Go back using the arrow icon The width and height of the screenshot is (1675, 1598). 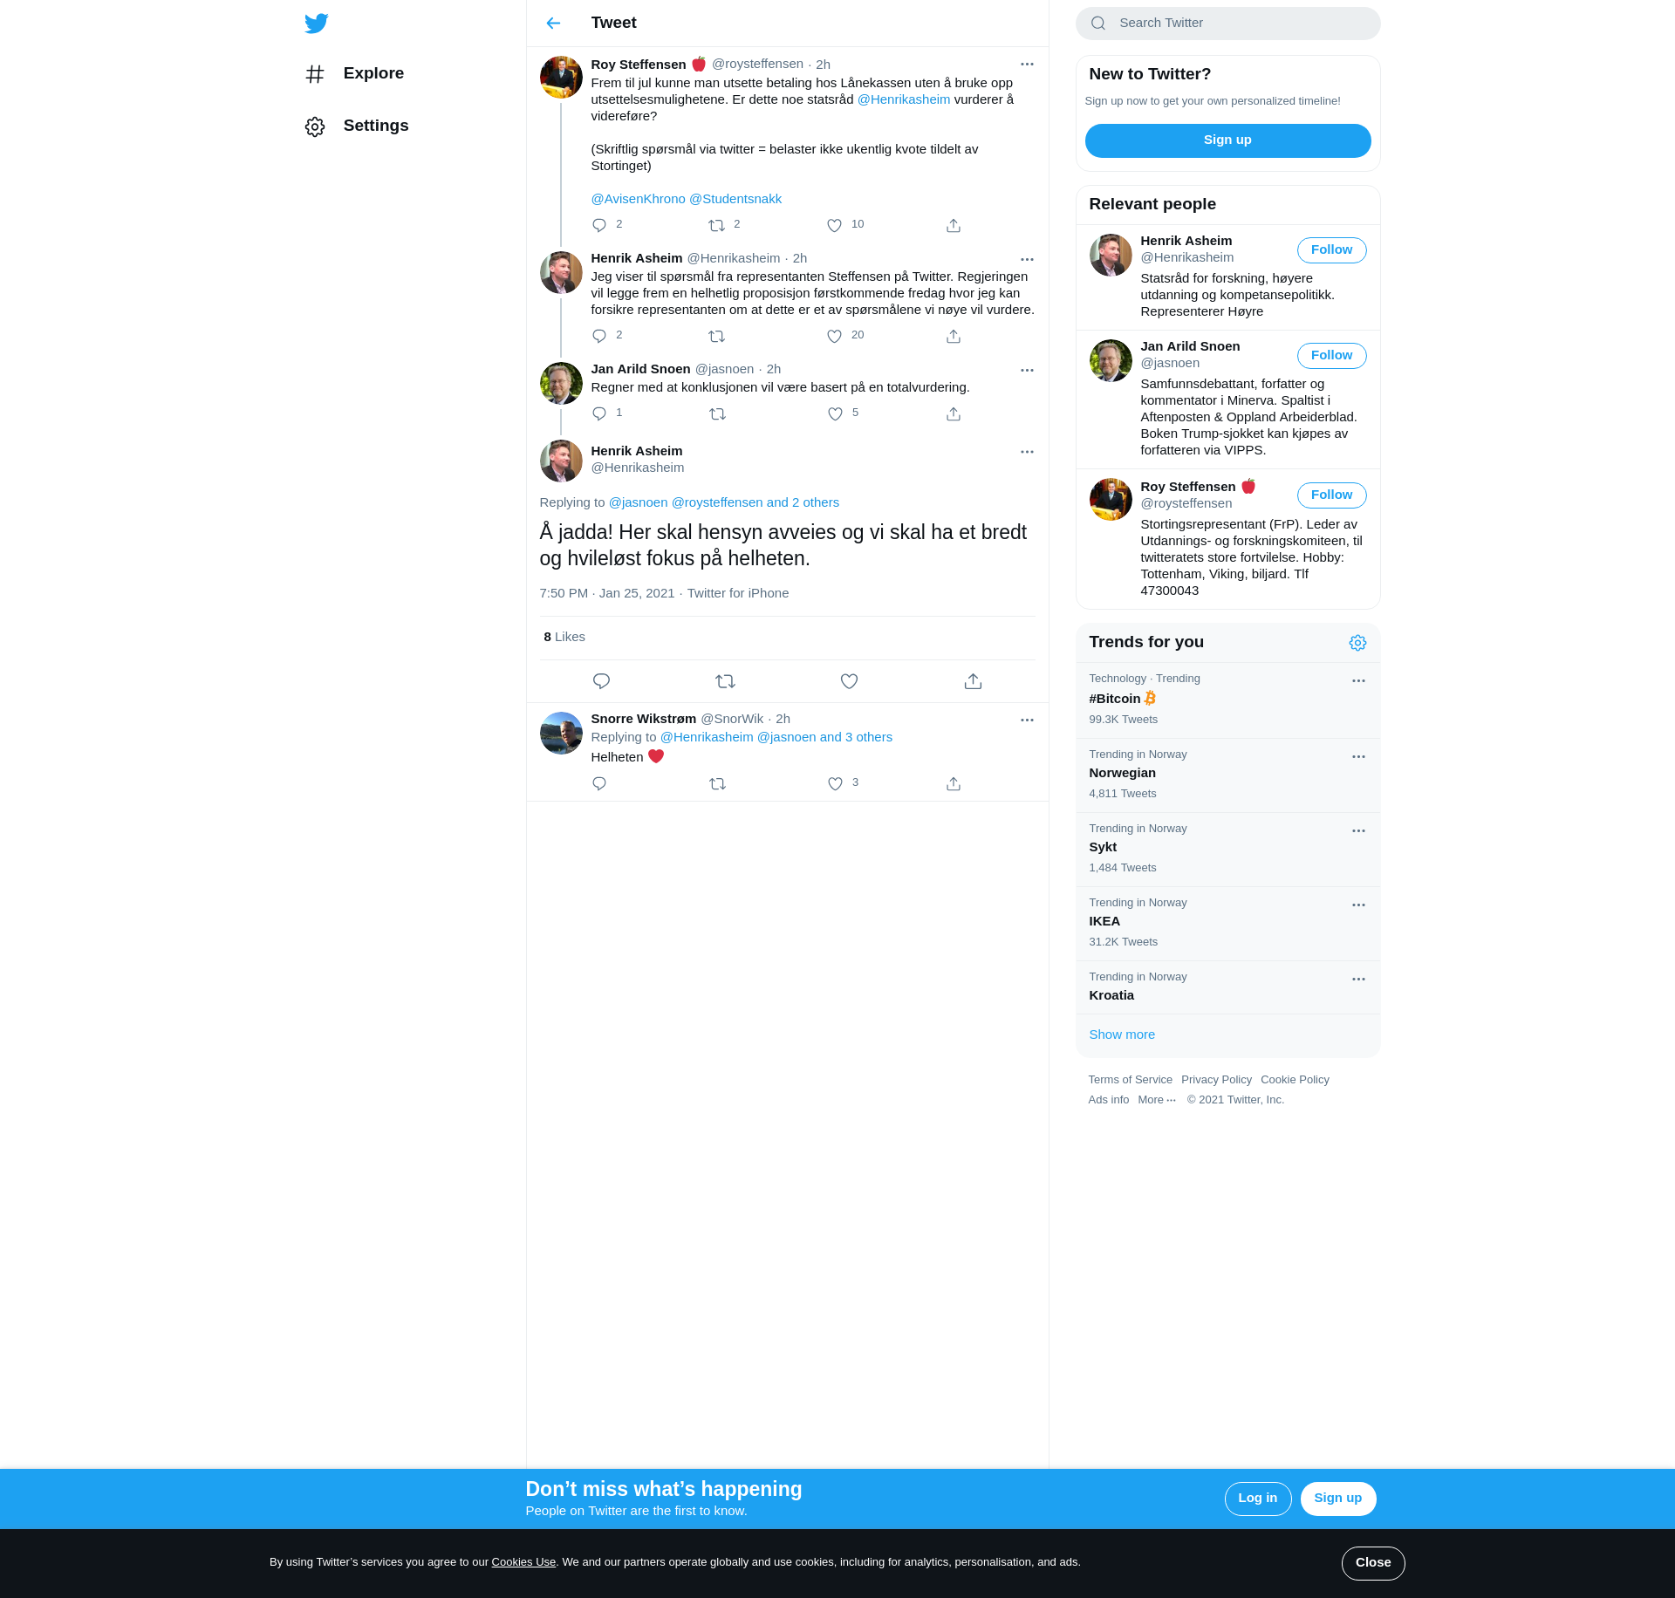[x=553, y=24]
